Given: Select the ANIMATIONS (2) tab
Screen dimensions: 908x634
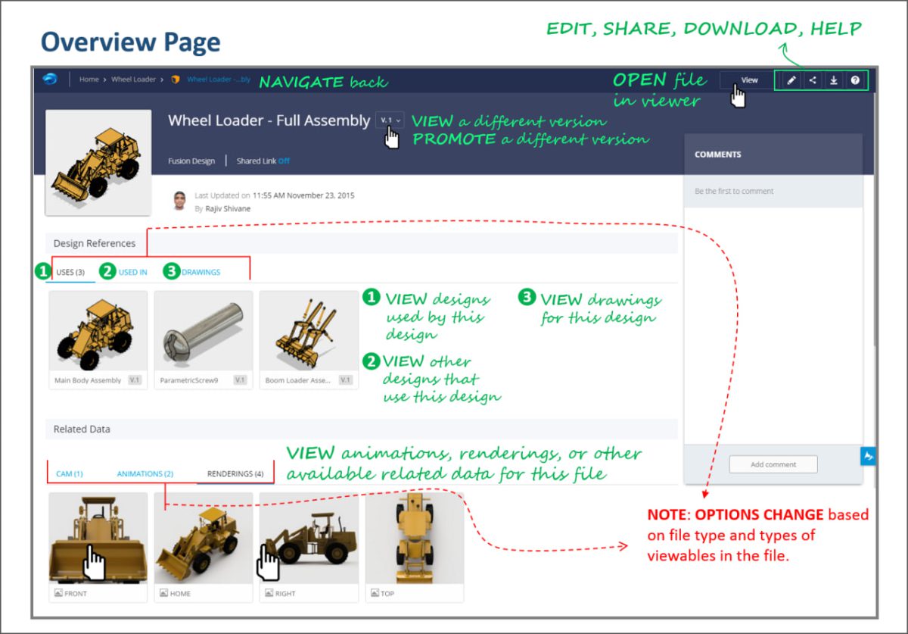Looking at the screenshot, I should coord(145,474).
